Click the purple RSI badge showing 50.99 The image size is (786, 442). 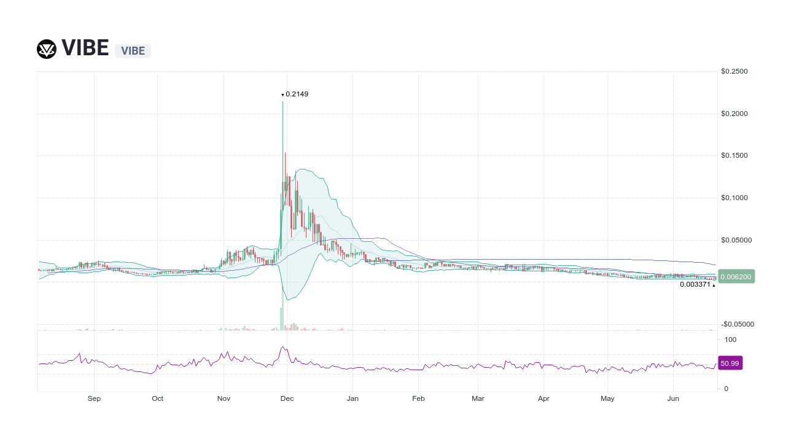click(x=730, y=363)
